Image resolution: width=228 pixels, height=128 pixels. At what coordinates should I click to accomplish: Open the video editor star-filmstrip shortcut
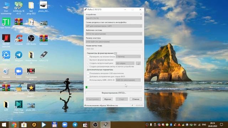31,90
